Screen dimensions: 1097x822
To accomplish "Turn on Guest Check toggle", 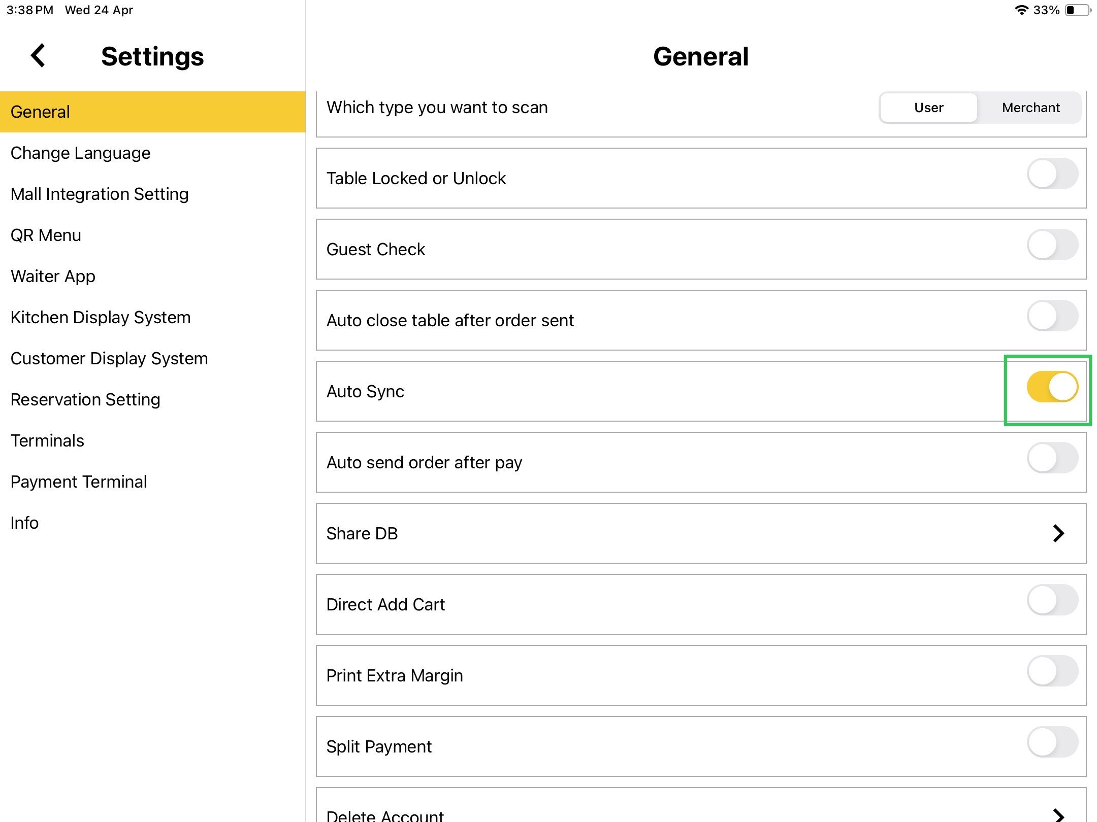I will pos(1052,245).
